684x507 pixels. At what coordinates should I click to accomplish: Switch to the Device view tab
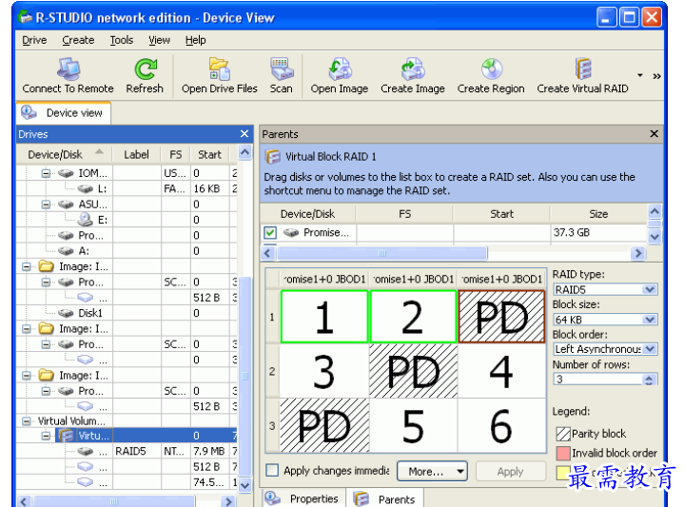pyautogui.click(x=63, y=113)
